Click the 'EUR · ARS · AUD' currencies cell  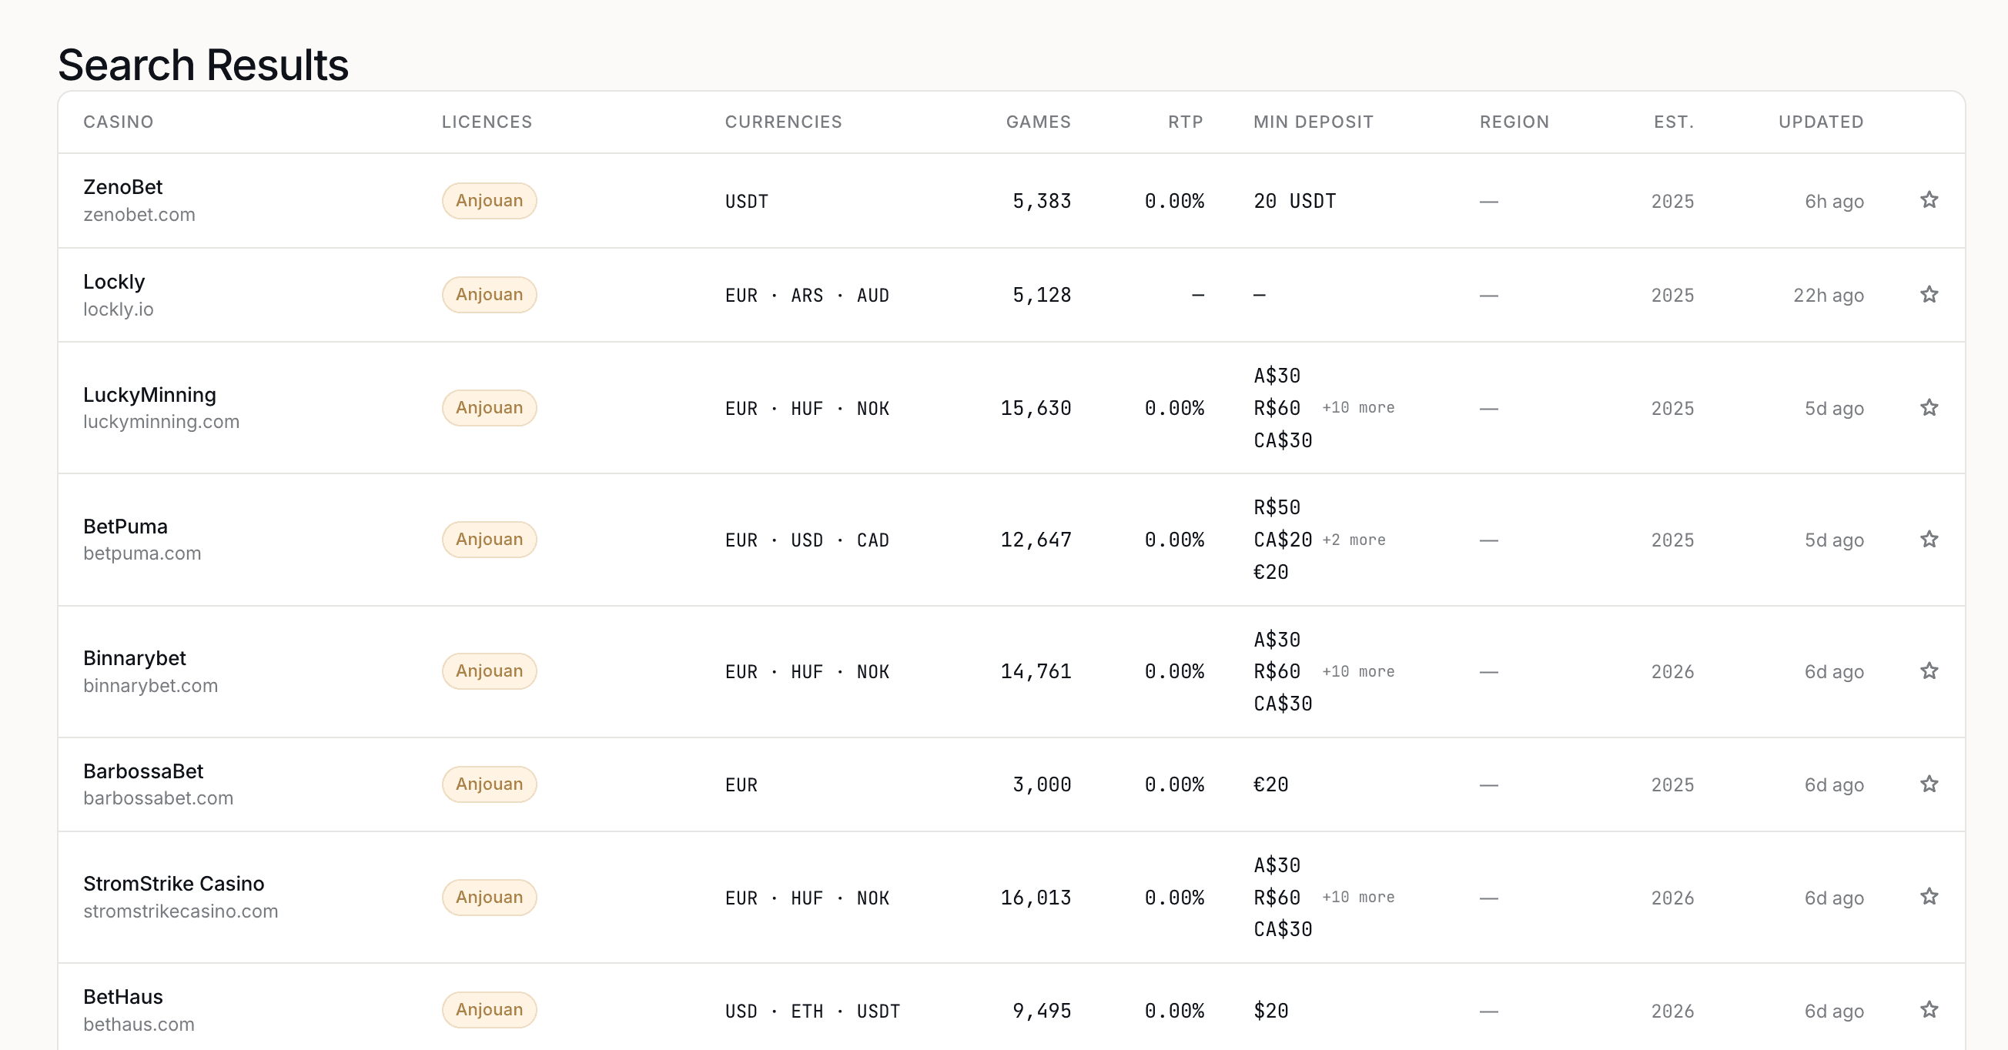pos(807,296)
